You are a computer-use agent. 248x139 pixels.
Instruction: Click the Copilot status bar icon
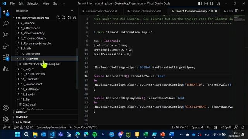pos(215,127)
